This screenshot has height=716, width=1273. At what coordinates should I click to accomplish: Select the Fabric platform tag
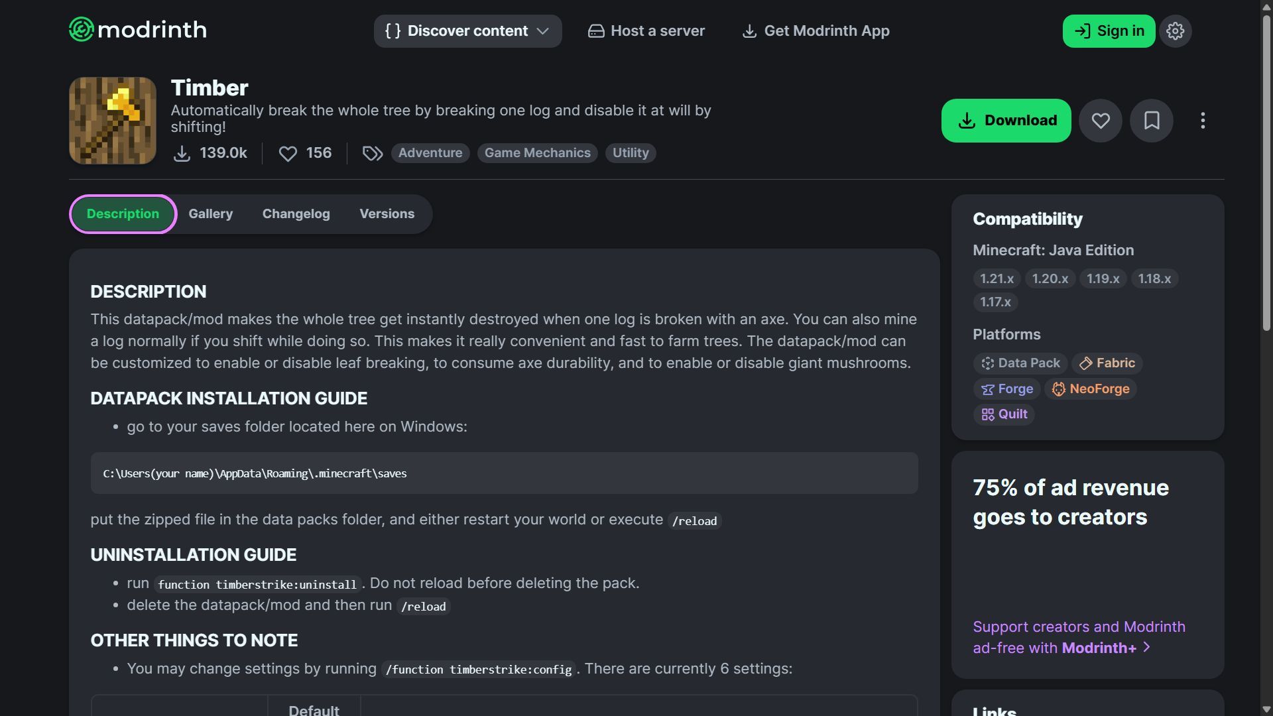[x=1107, y=363]
